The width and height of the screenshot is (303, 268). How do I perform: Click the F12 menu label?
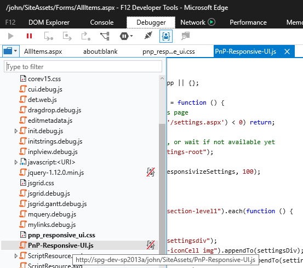(10, 22)
